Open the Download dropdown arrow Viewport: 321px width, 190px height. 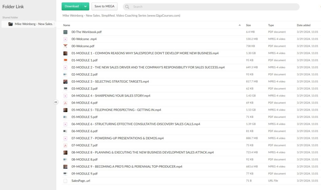(85, 6)
